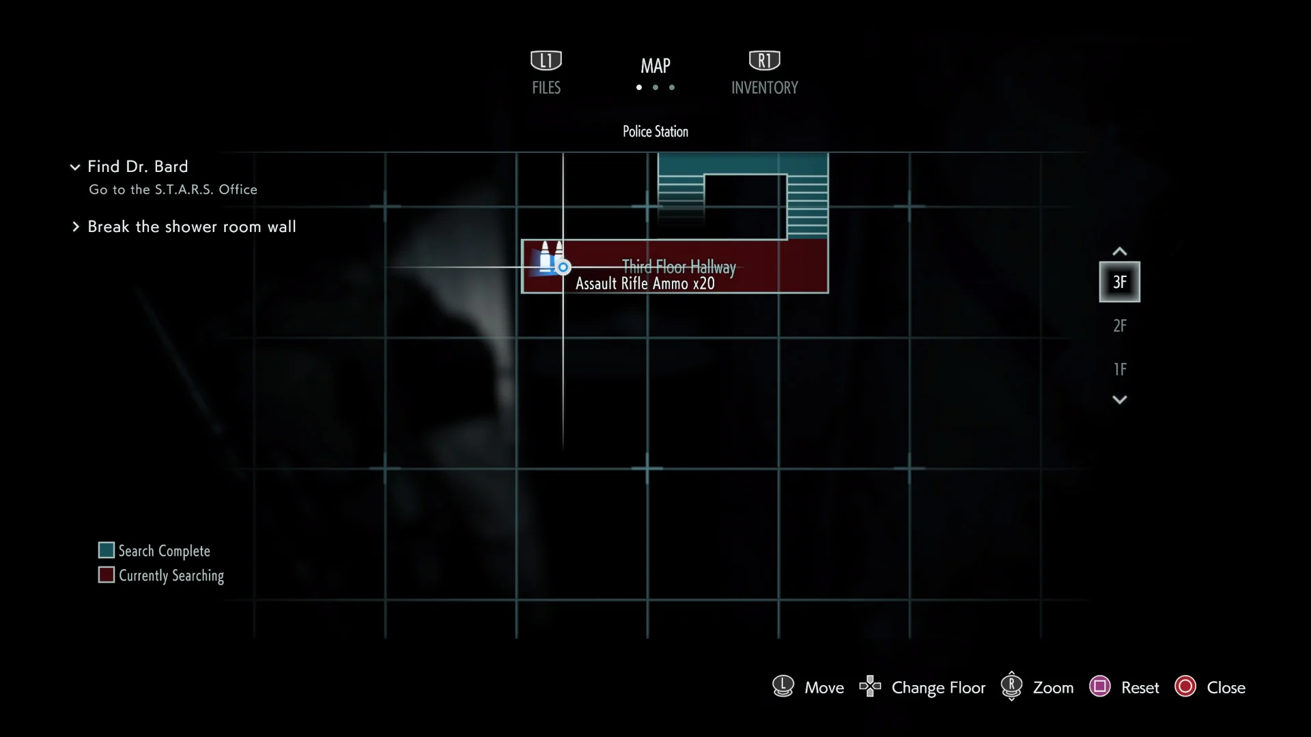
Task: Select the 3F floor level
Action: pos(1120,282)
